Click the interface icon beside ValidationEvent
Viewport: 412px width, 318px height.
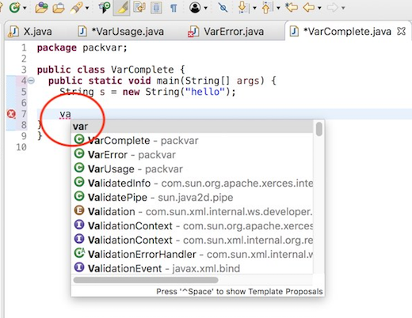[79, 267]
